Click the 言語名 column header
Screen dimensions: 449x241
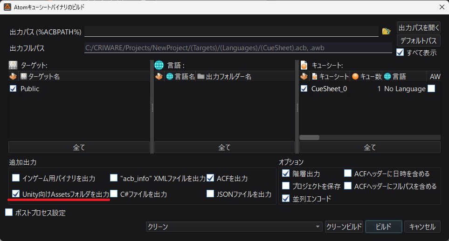click(x=180, y=76)
